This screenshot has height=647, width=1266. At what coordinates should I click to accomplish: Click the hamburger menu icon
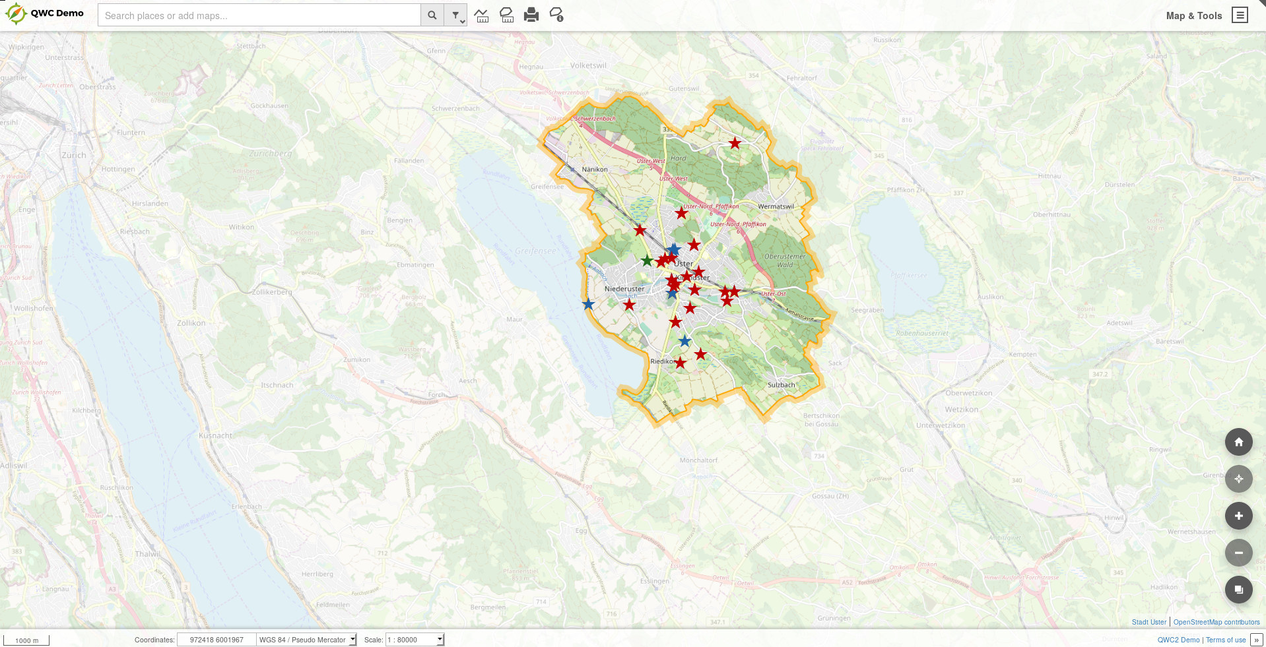(1240, 15)
